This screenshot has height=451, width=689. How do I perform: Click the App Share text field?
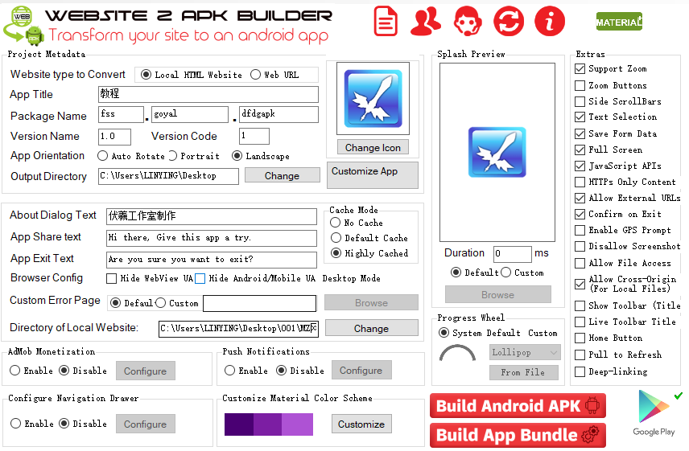[x=212, y=238]
